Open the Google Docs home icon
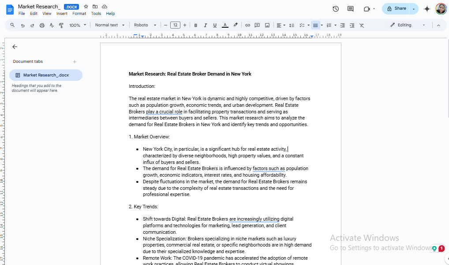 tap(10, 9)
